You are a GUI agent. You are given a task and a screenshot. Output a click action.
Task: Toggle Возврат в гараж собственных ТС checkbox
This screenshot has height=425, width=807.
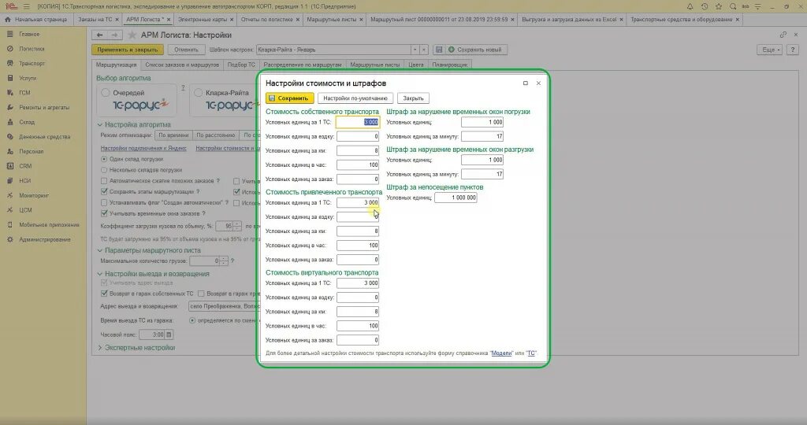(104, 294)
